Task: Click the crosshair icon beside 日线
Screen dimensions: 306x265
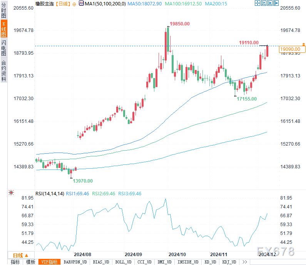Action: pos(74,3)
